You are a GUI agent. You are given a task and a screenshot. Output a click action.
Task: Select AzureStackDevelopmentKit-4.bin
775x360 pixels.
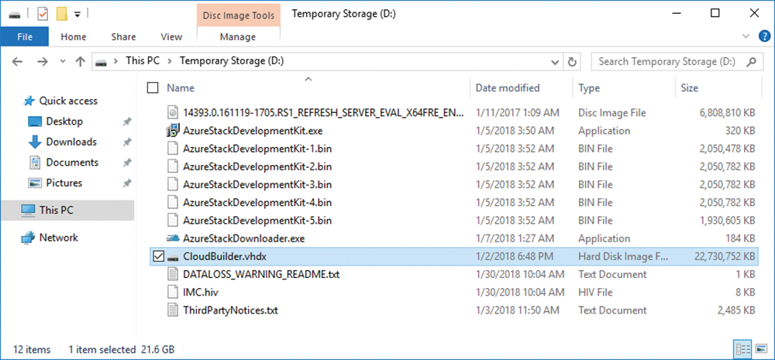pyautogui.click(x=257, y=203)
